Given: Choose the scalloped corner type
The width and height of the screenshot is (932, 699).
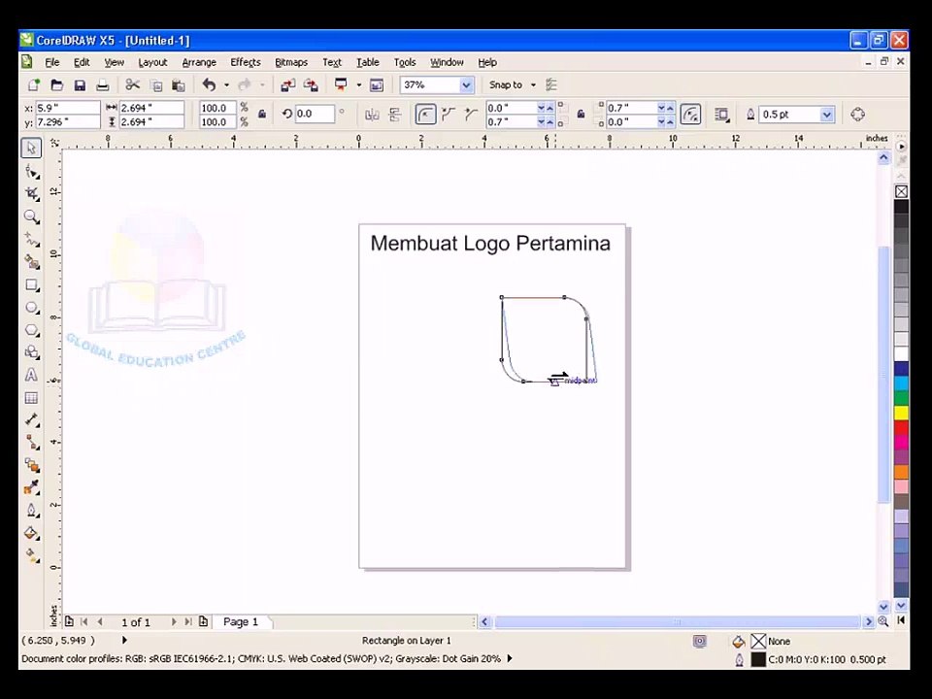Looking at the screenshot, I should click(x=449, y=115).
